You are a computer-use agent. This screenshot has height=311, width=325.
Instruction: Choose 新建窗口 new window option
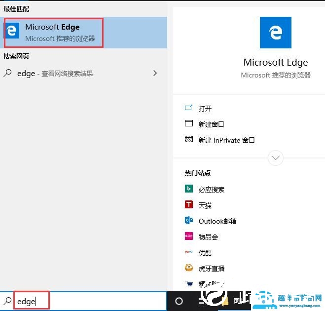click(211, 124)
